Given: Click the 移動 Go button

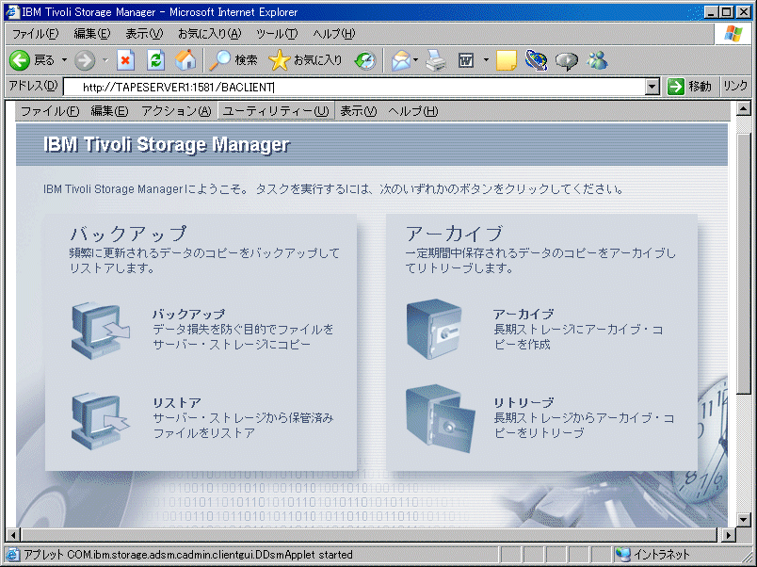Looking at the screenshot, I should click(x=690, y=87).
